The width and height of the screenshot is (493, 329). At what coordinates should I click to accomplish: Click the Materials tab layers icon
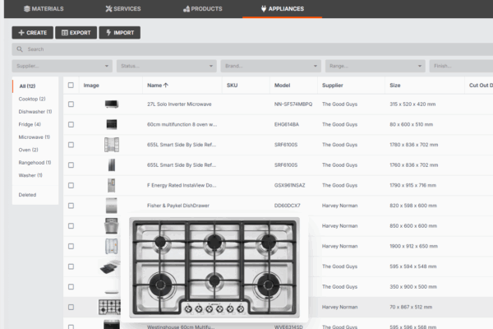click(26, 8)
